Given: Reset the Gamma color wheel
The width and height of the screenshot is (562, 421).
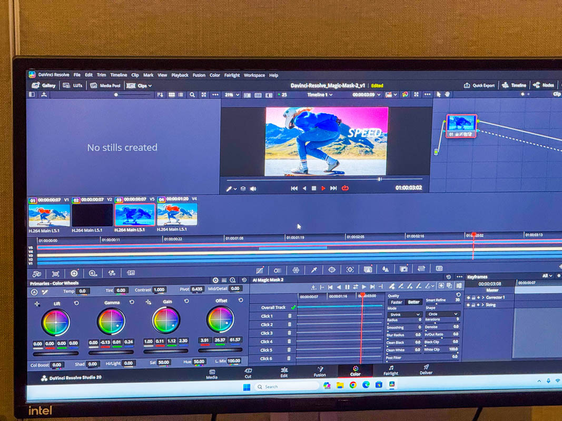Looking at the screenshot, I should pos(132,302).
